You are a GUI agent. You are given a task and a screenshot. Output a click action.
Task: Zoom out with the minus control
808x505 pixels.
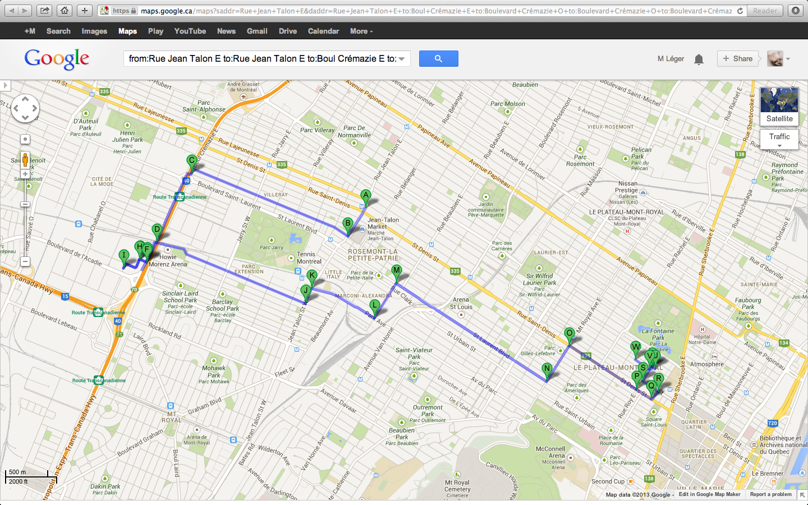[x=25, y=261]
